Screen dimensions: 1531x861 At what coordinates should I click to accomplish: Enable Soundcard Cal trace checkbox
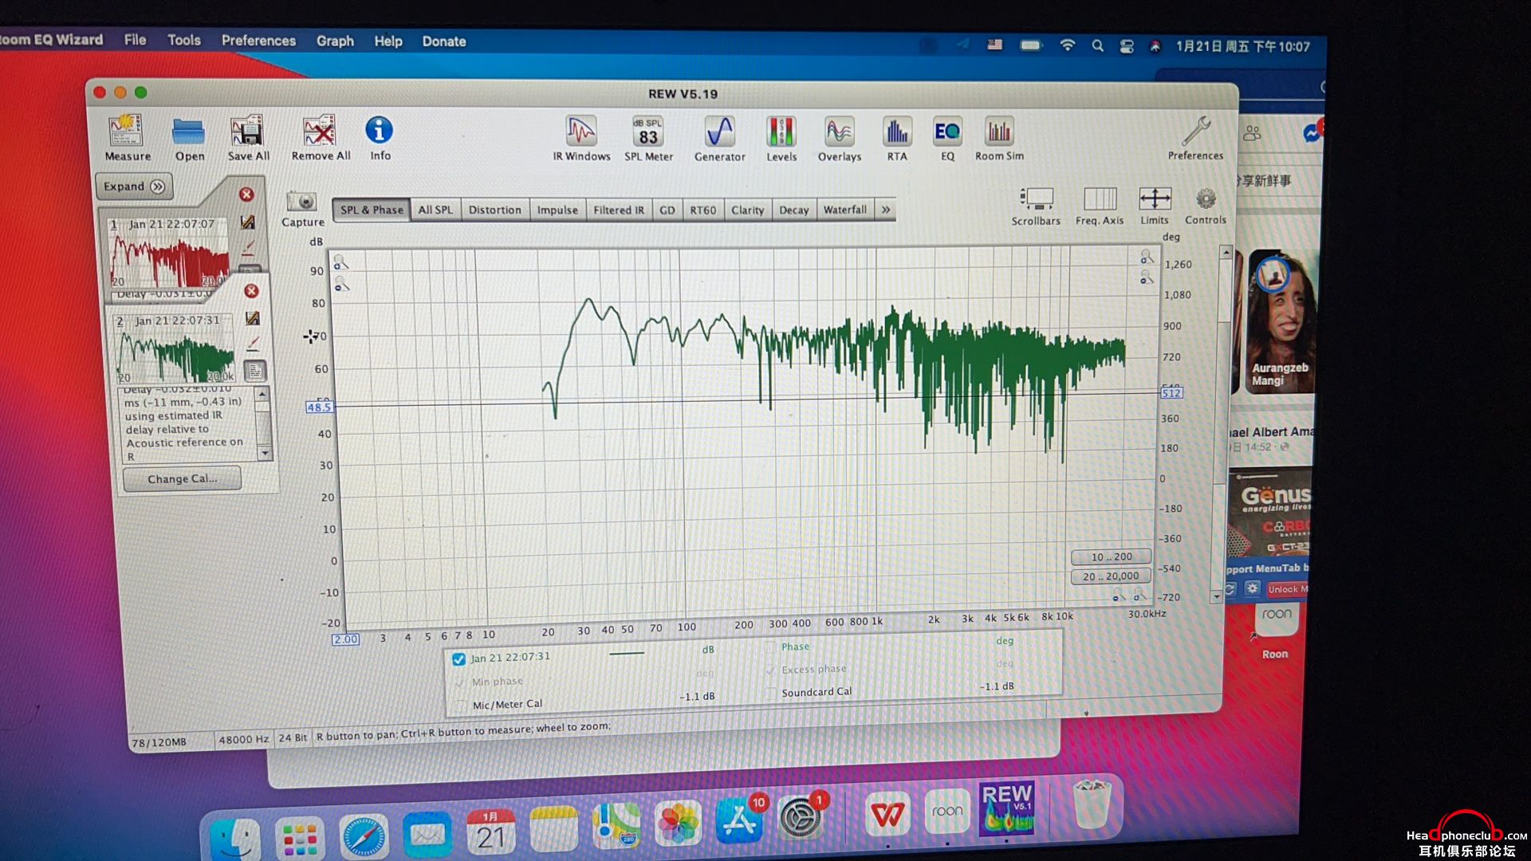[x=771, y=693]
